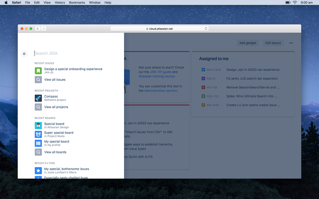Screen dimensions: 319x199
Task: Open View all issues link
Action: point(55,80)
